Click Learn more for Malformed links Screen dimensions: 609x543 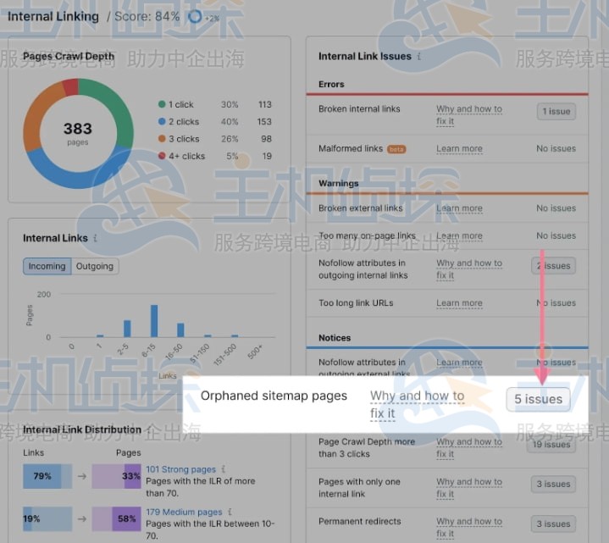click(459, 149)
